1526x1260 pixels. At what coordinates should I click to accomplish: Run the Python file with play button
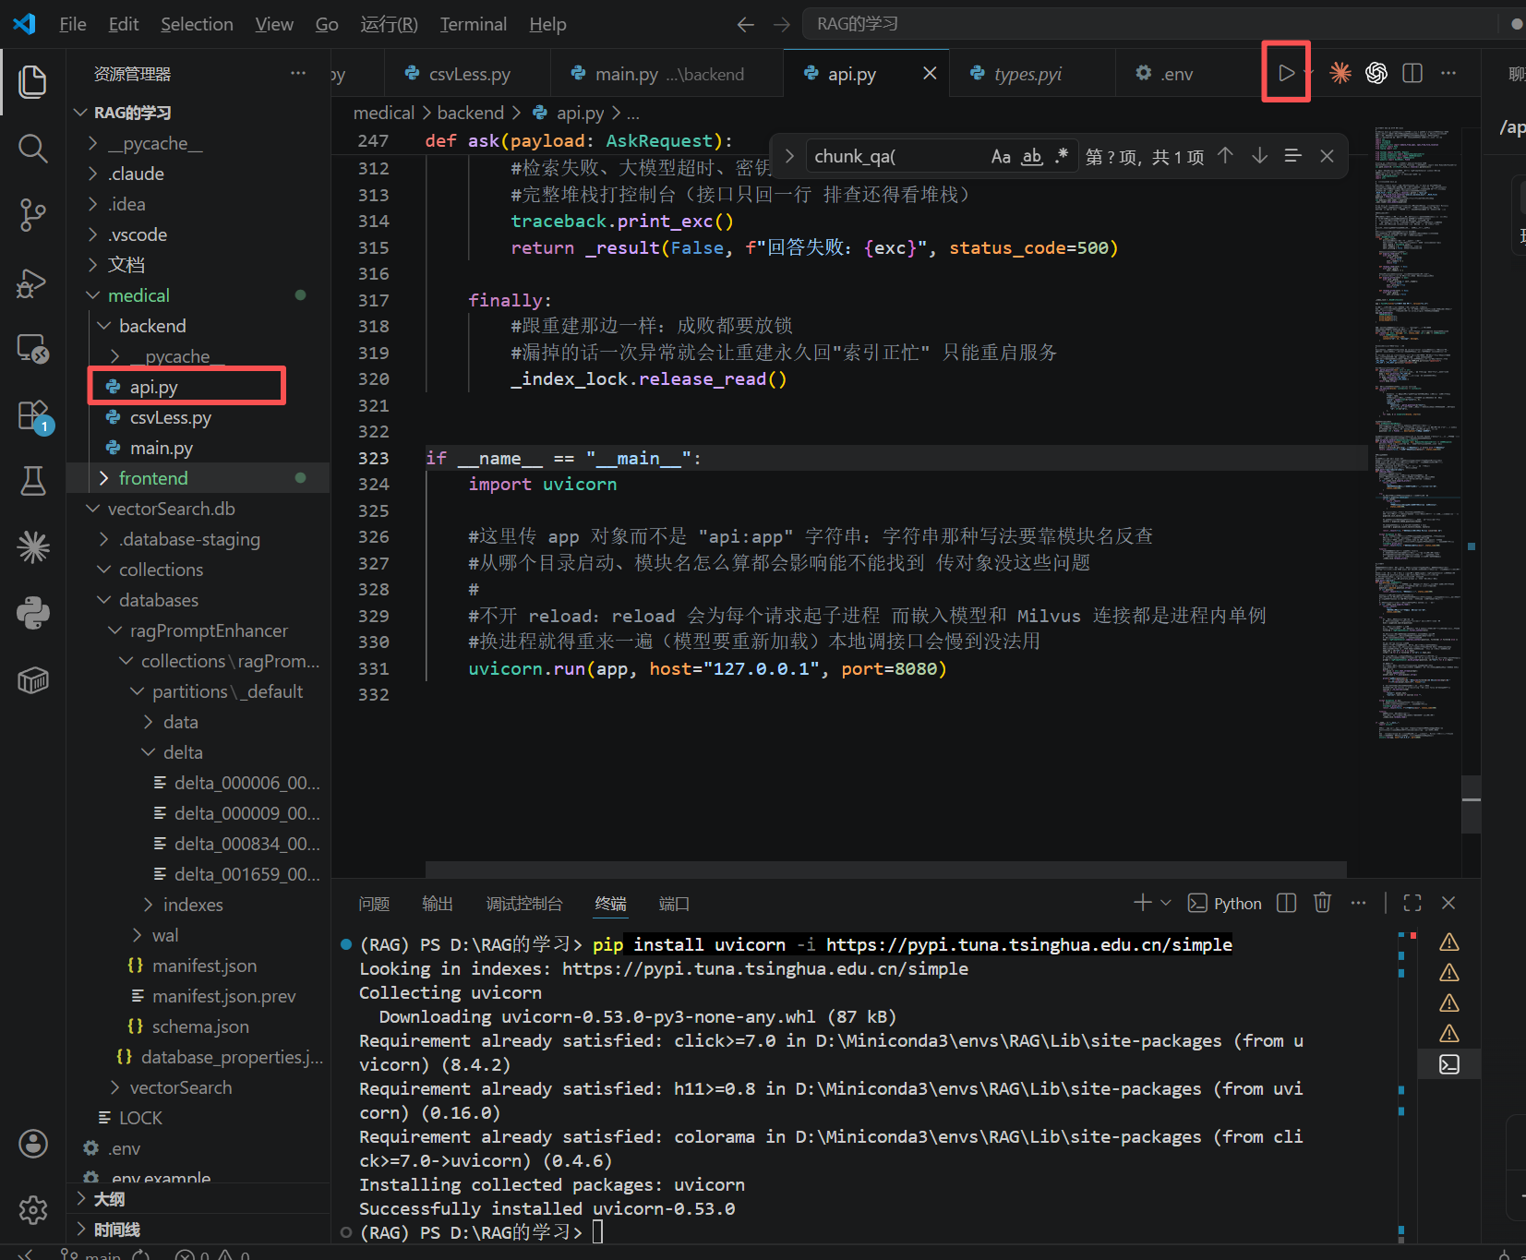click(x=1286, y=73)
